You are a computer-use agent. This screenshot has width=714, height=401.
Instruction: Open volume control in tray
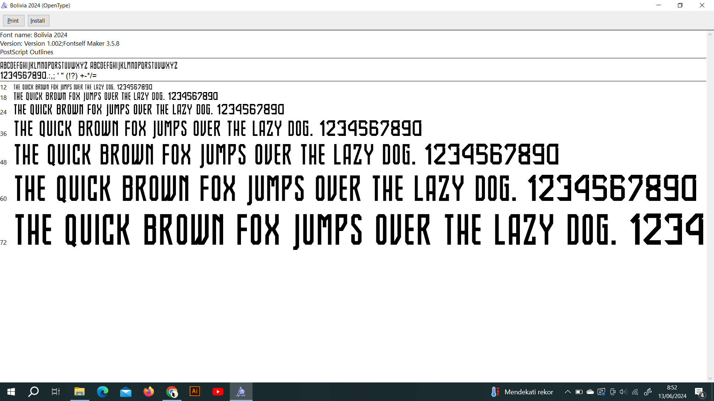click(x=623, y=392)
